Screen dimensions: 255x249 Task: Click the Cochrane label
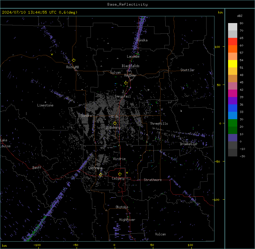95,168
